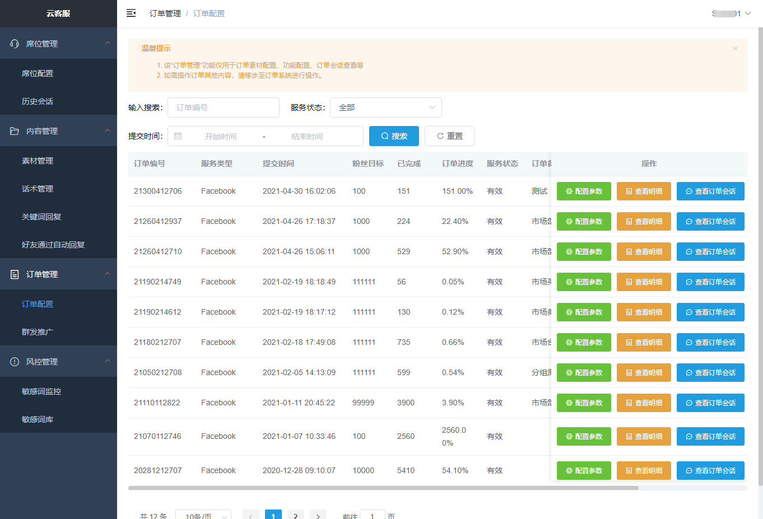The height and width of the screenshot is (519, 763).
Task: Go to 群发推广 in sidebar
Action: (x=38, y=332)
